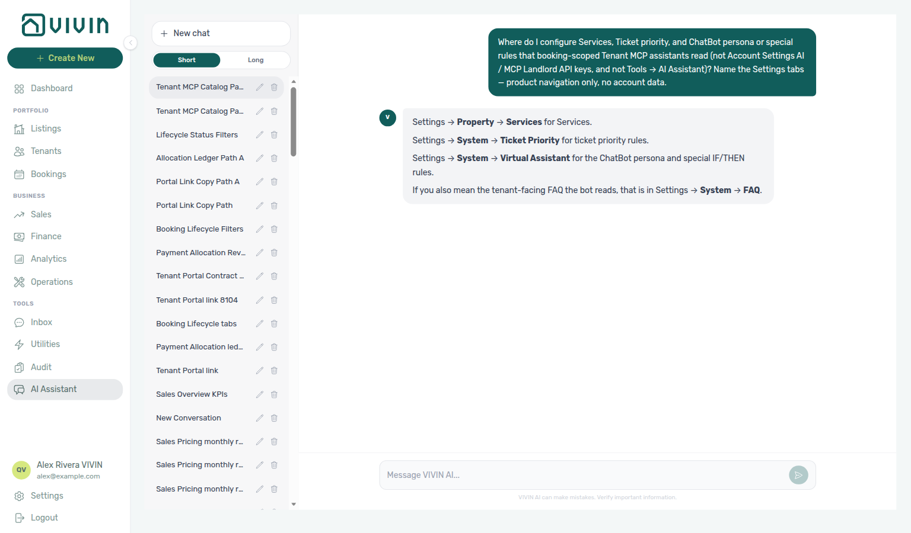Screen dimensions: 911x533
Task: Click the Inbox chat bubble icon
Action: point(19,323)
